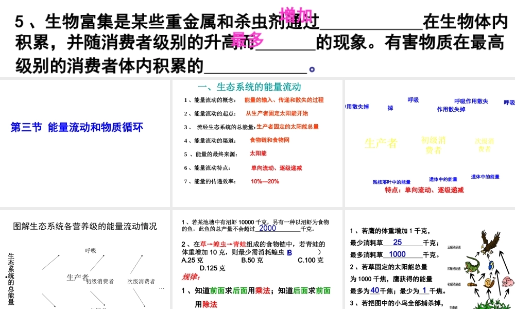Click the yellow 次级消费者 label
This screenshot has height=309, width=515.
coord(485,145)
